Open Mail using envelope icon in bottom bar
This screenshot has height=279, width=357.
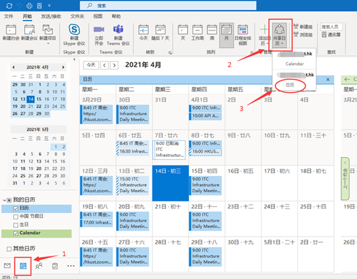pyautogui.click(x=7, y=266)
